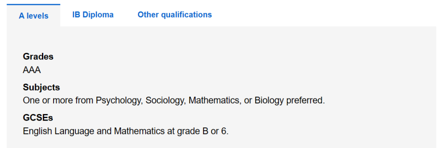Switch to the IB Diploma tab

[x=93, y=15]
